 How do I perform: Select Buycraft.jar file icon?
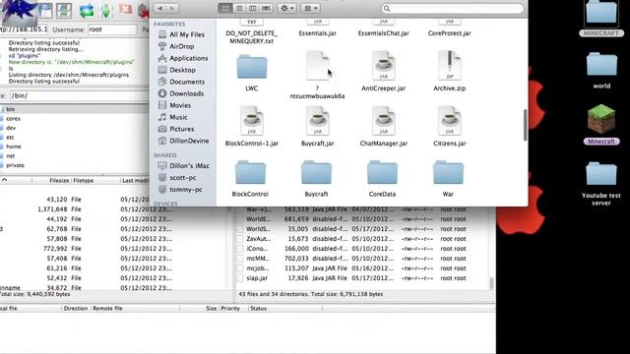(x=317, y=121)
